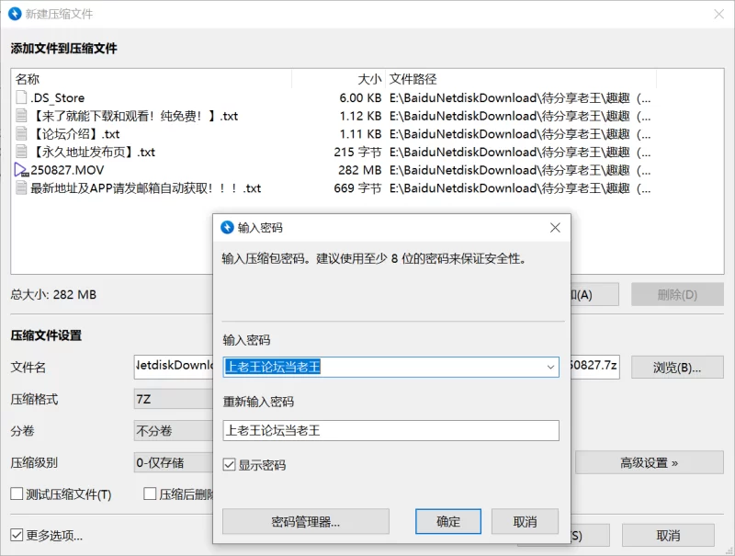735x556 pixels.
Task: Open the 密码管理器 button
Action: 305,522
